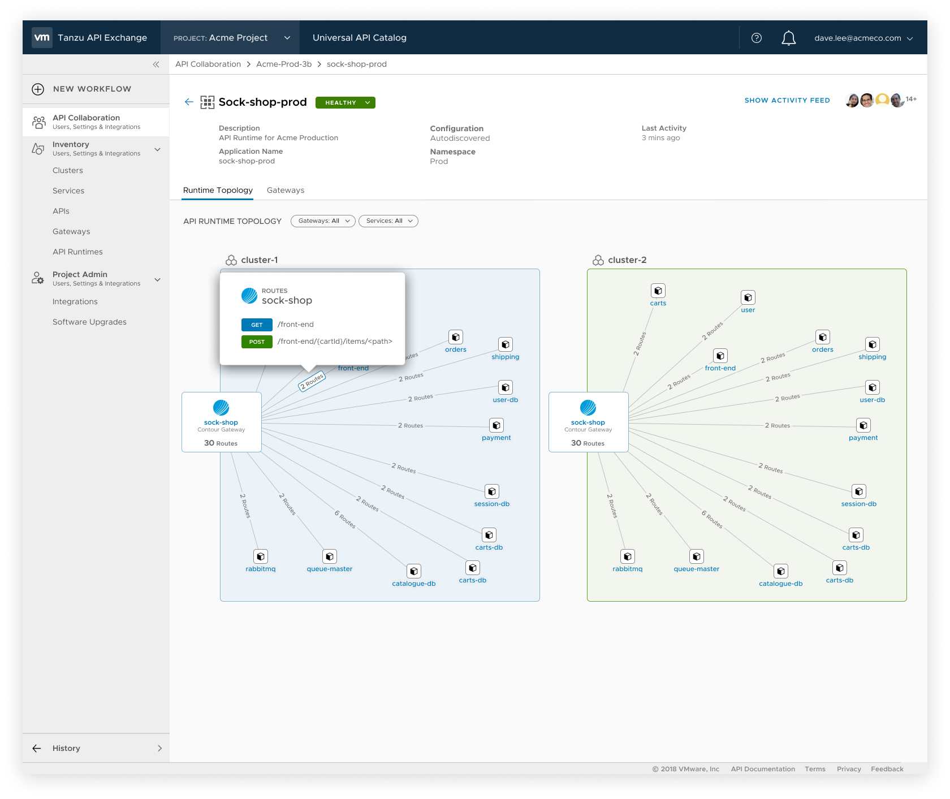Screen dimensions: 950x799
Task: Open the Gateways: All filter dropdown
Action: pyautogui.click(x=323, y=221)
